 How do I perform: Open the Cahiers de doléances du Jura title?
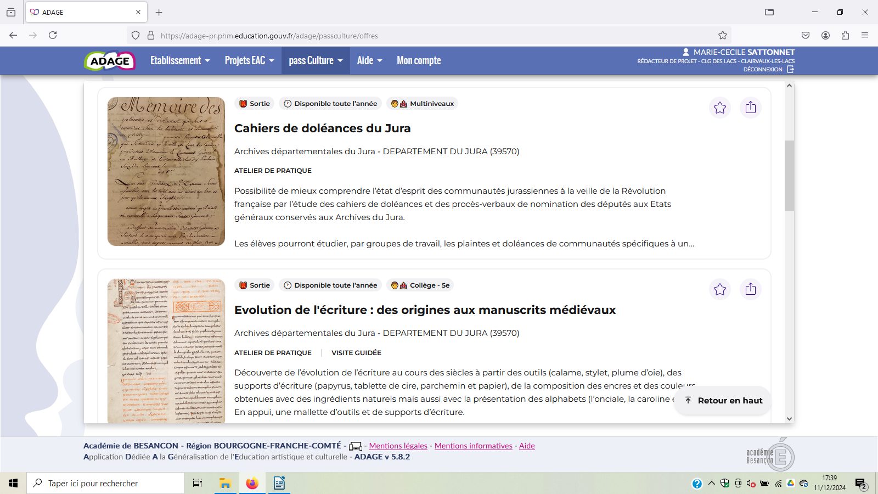pos(322,128)
